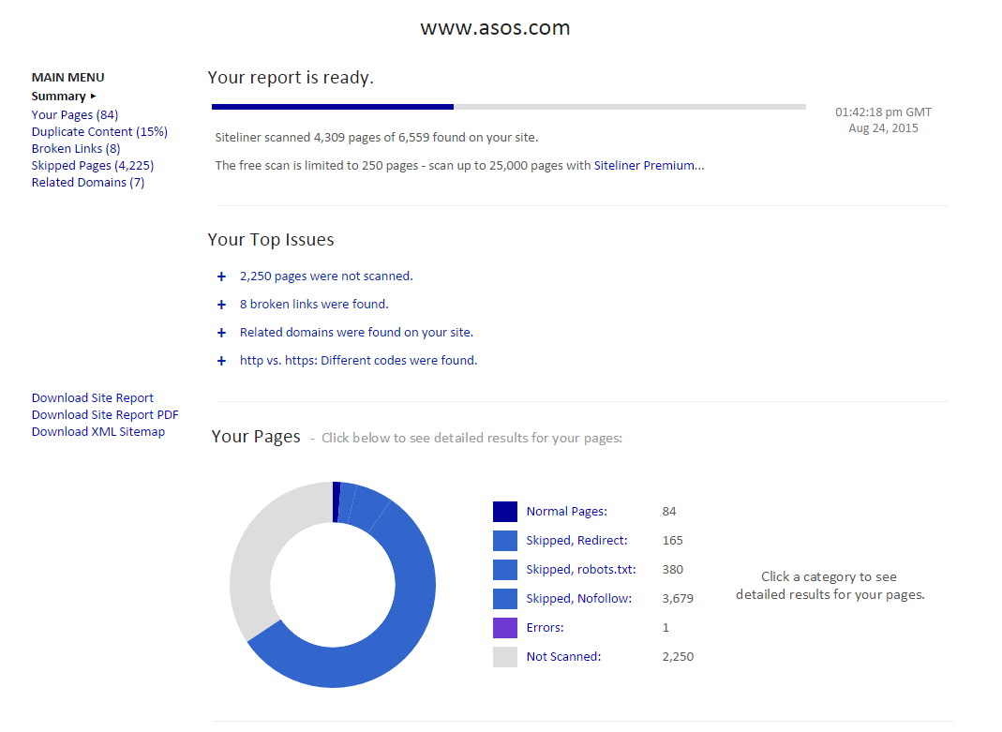The height and width of the screenshot is (732, 1002).
Task: Open the Siteliner Premium link
Action: point(649,166)
